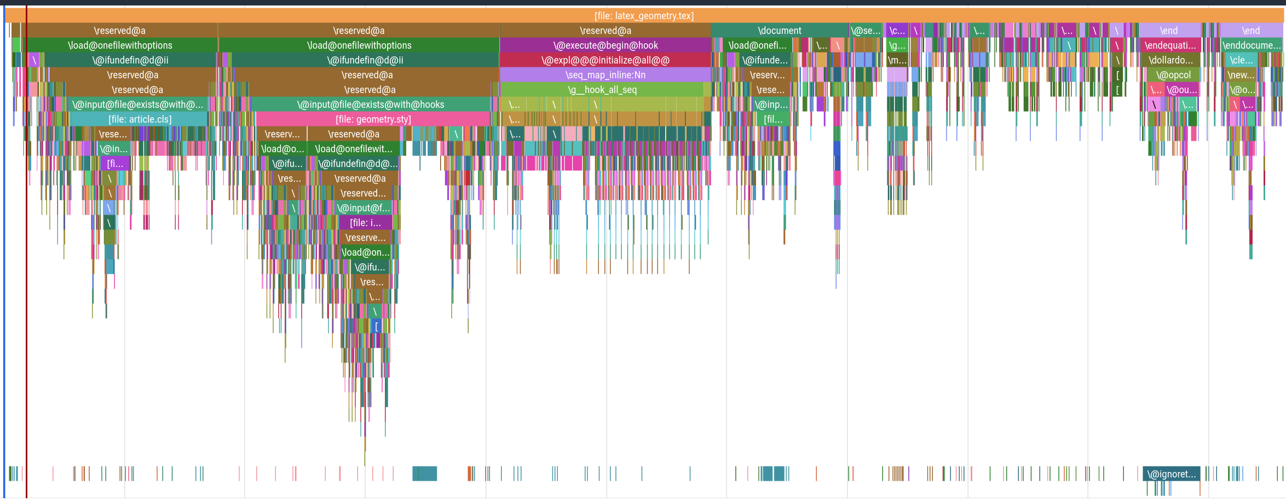Click the teal \document frame

tap(779, 31)
